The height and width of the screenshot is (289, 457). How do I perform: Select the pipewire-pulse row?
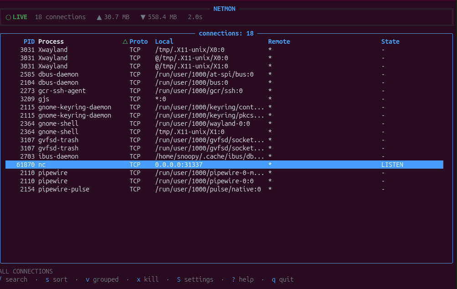[x=224, y=189]
